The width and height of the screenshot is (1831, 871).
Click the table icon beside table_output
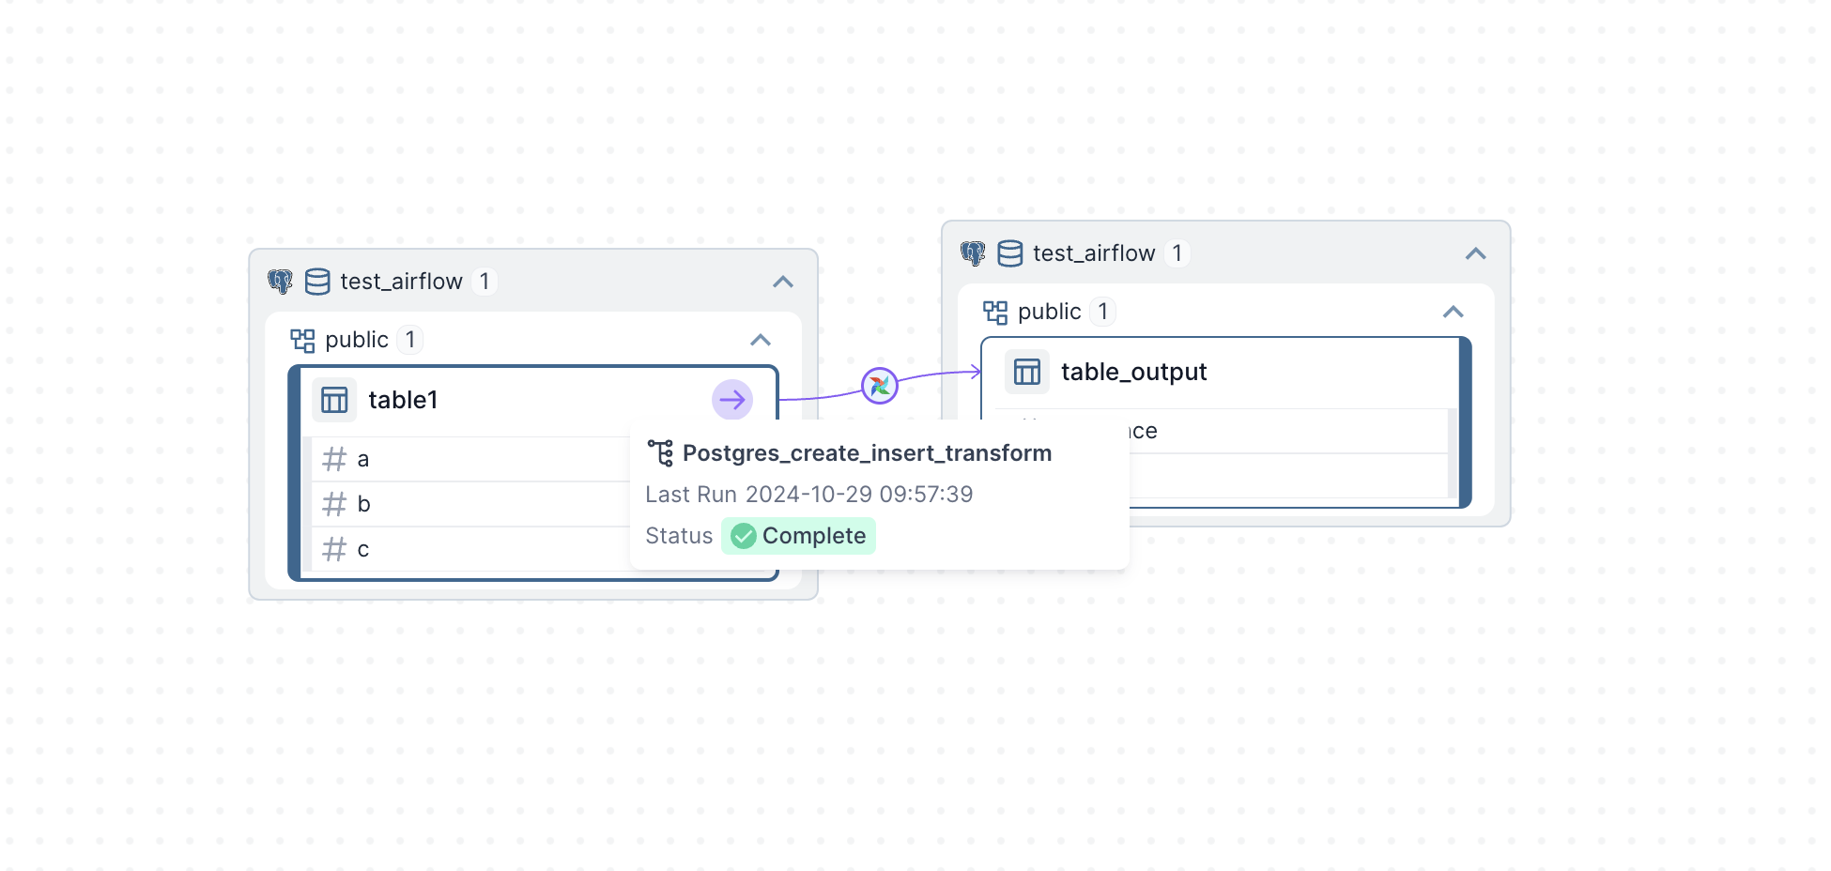[1026, 372]
